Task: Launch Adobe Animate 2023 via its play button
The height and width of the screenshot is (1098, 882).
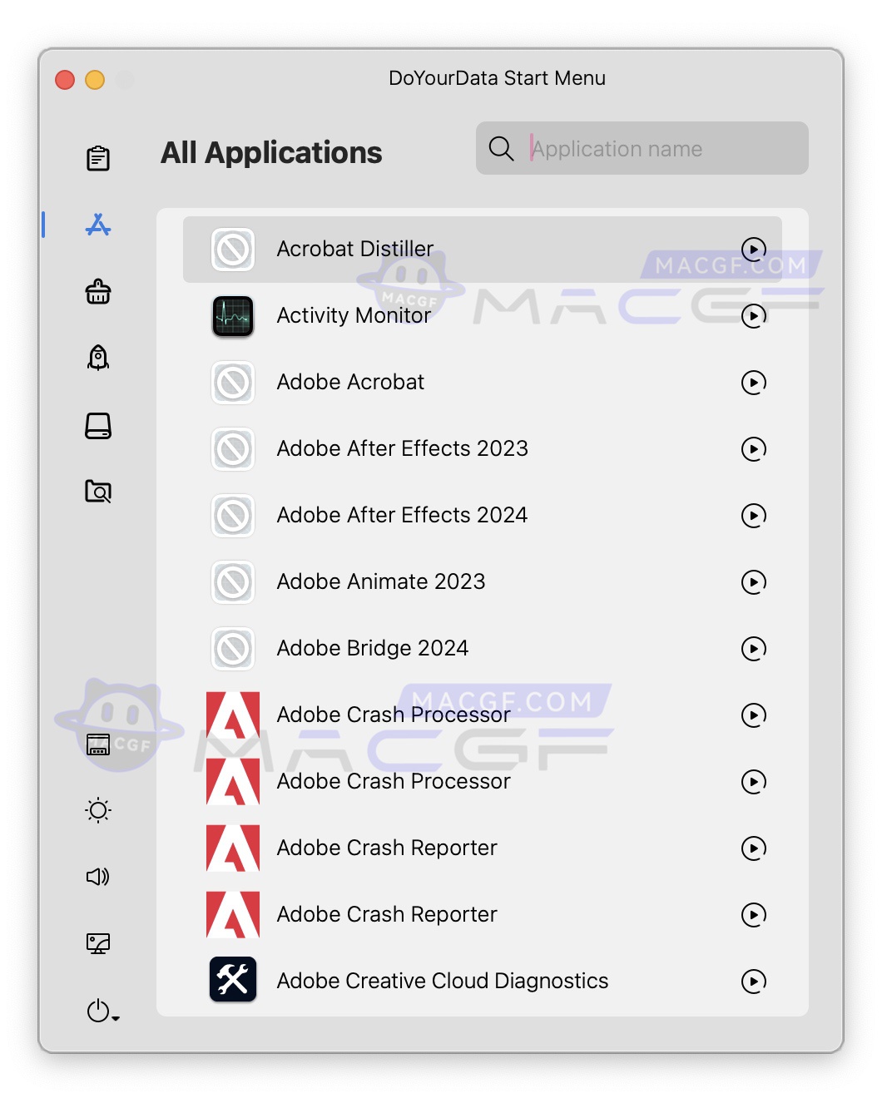Action: (753, 582)
